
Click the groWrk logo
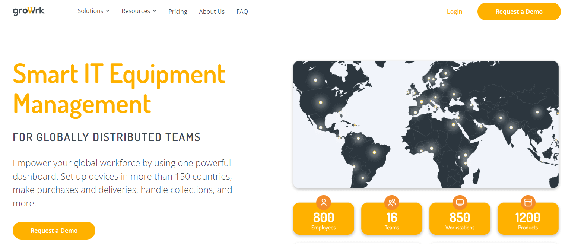tap(28, 11)
